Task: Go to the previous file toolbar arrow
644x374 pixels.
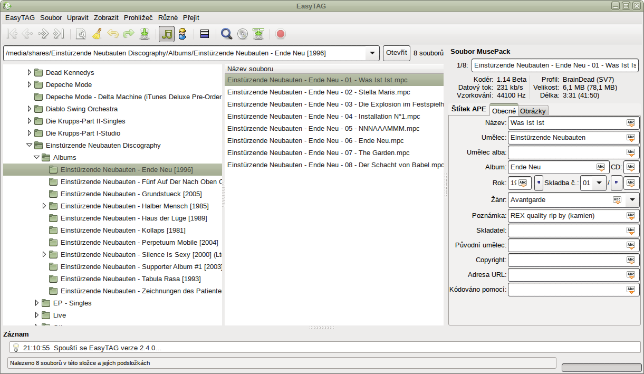Action: click(27, 34)
